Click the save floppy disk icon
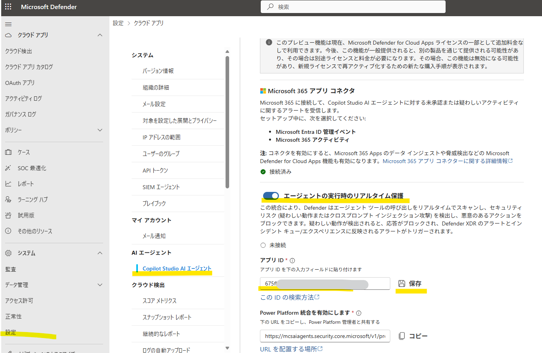The width and height of the screenshot is (542, 353). 402,284
